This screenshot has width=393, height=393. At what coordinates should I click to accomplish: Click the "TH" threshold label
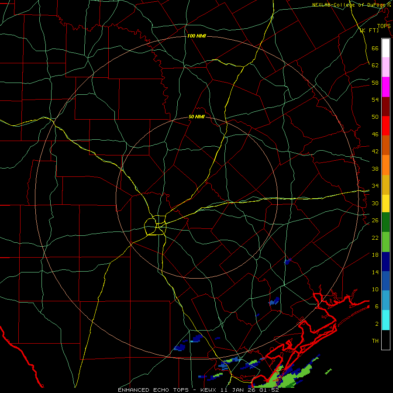pyautogui.click(x=375, y=341)
